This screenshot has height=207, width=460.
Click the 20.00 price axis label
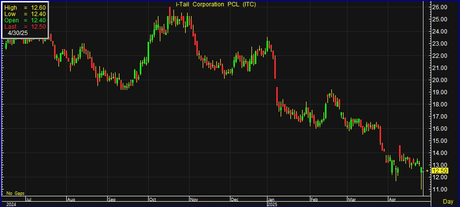tap(440, 80)
